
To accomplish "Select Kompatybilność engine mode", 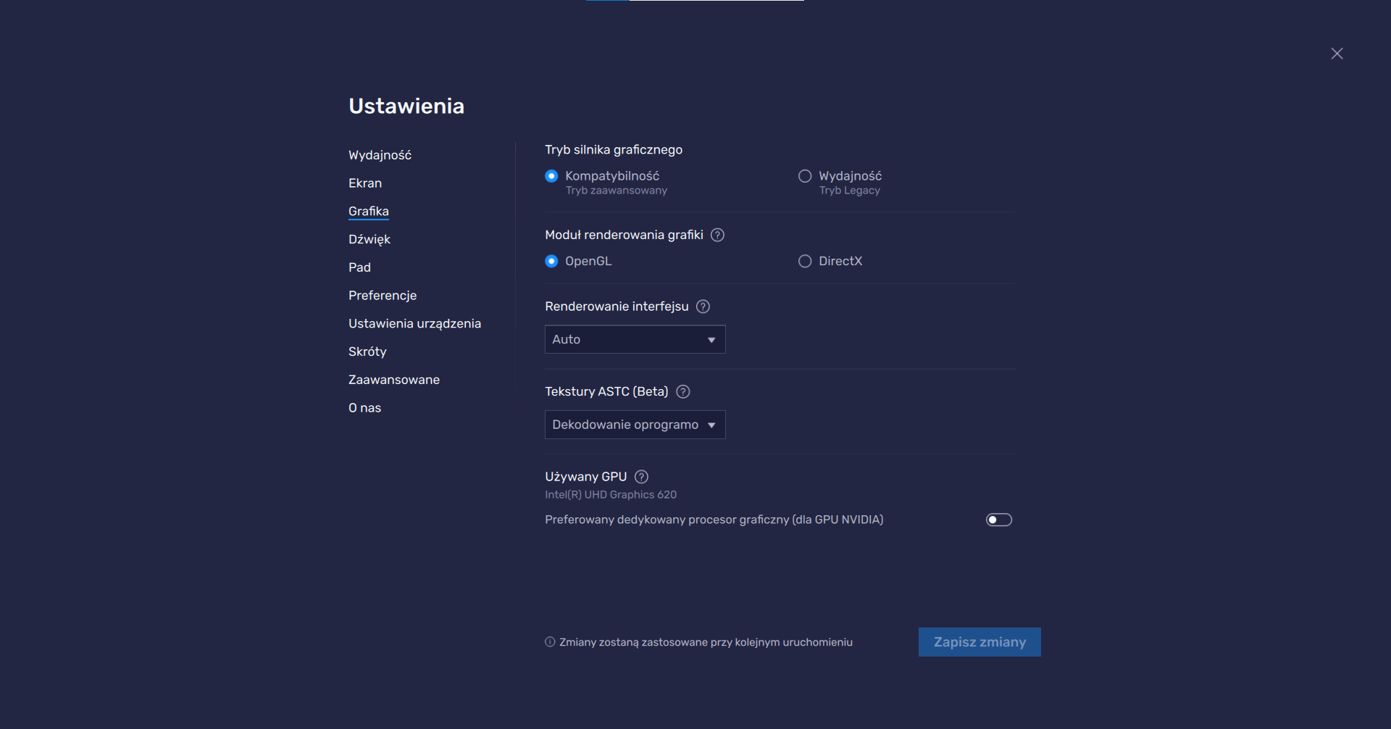I will tap(551, 176).
